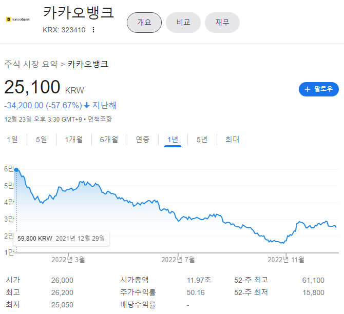Open the 면책조항 disclaimer link
The image size is (344, 314).
pyautogui.click(x=100, y=119)
